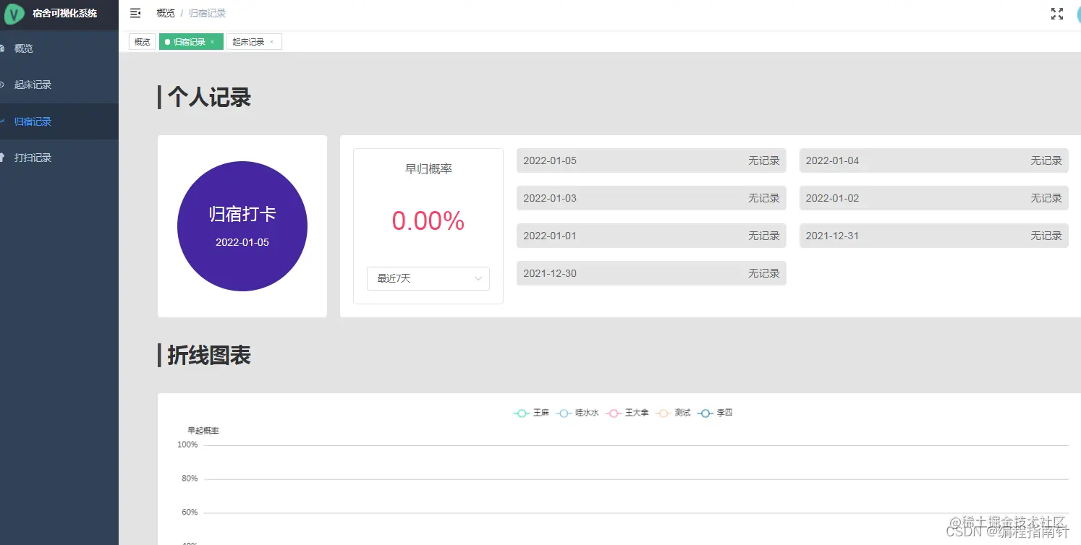Toggle the 哇水水 series in chart legend

click(x=578, y=413)
